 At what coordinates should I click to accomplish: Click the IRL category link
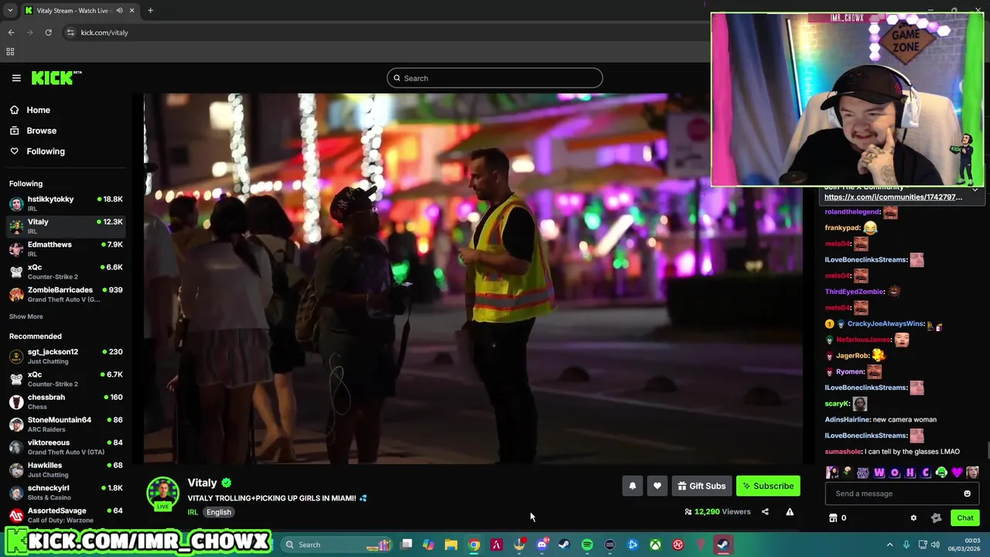[193, 512]
